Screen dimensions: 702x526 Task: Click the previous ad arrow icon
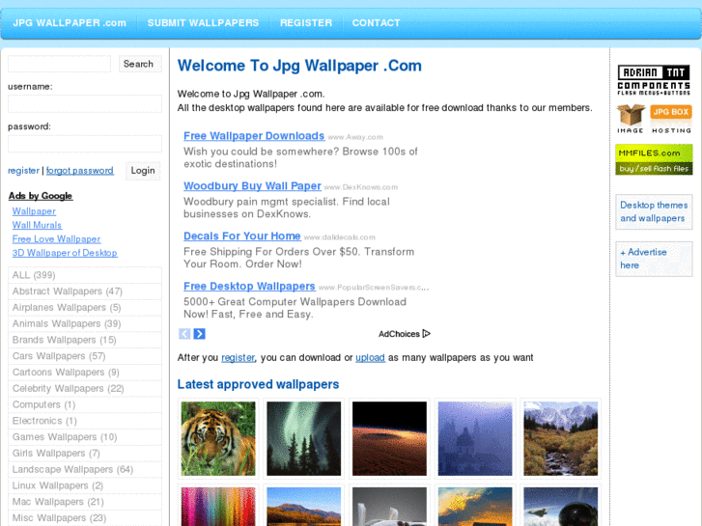click(x=184, y=334)
